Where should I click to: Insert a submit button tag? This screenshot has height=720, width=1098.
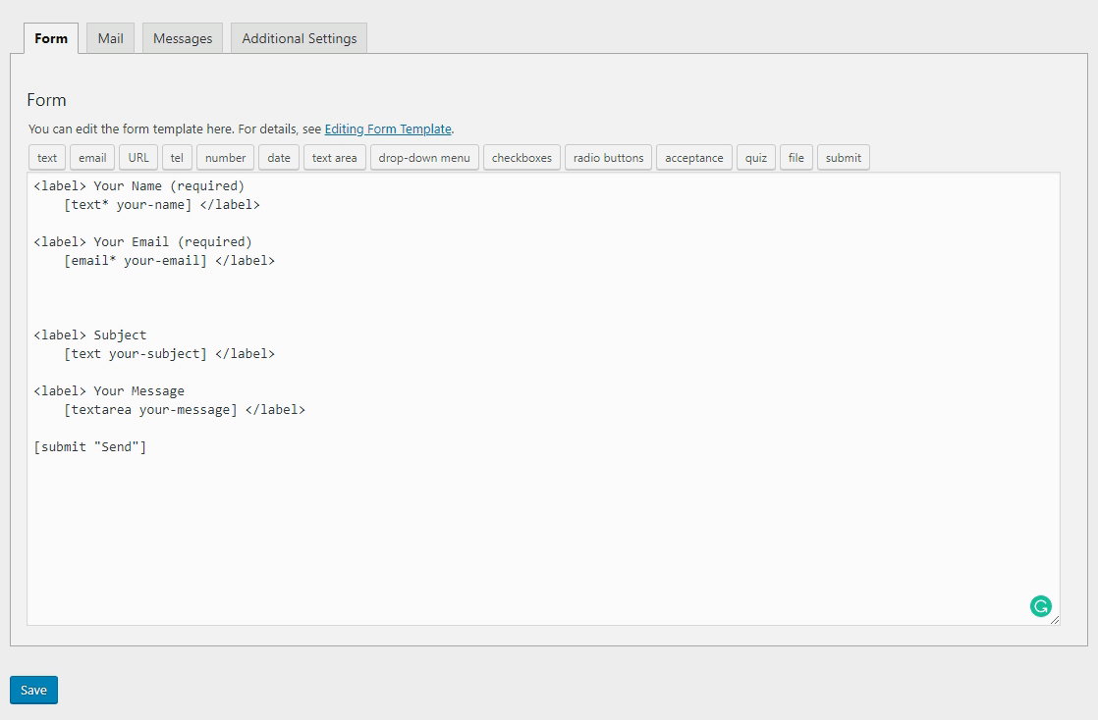843,157
